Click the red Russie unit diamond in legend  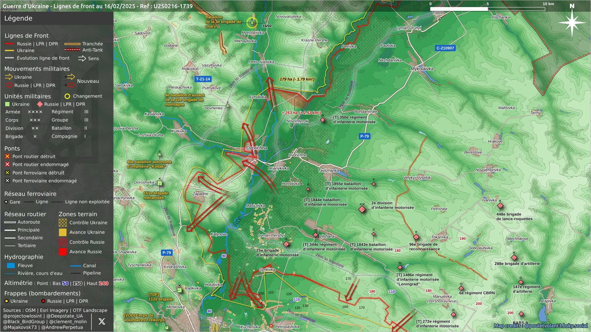tap(40, 104)
